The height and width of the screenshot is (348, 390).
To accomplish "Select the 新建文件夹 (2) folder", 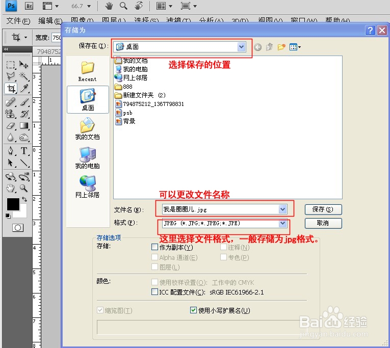I will pyautogui.click(x=140, y=95).
